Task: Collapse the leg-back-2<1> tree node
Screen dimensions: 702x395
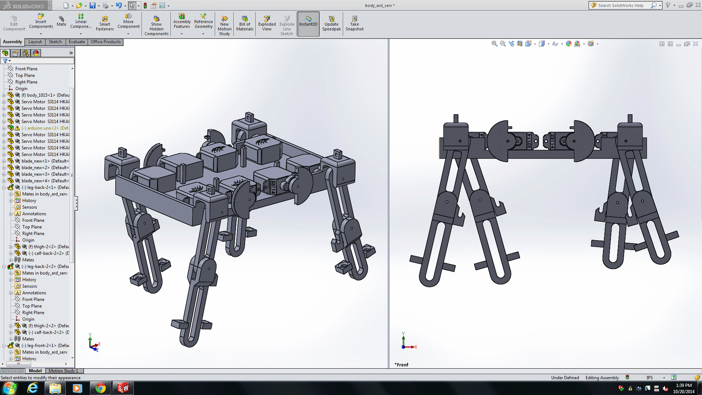Action: 4,188
